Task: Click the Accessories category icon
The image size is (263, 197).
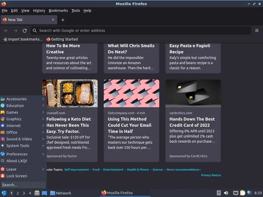Action: click(x=3, y=99)
